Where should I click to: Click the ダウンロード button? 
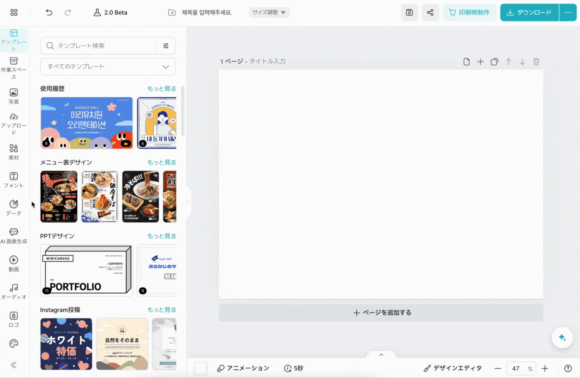tap(529, 12)
